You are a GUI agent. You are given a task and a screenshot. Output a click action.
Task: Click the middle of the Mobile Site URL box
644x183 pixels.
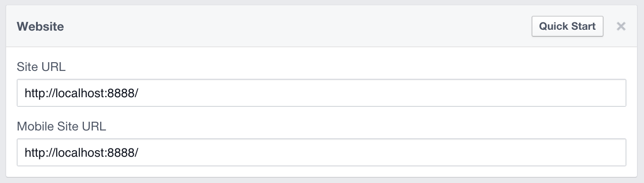(321, 153)
